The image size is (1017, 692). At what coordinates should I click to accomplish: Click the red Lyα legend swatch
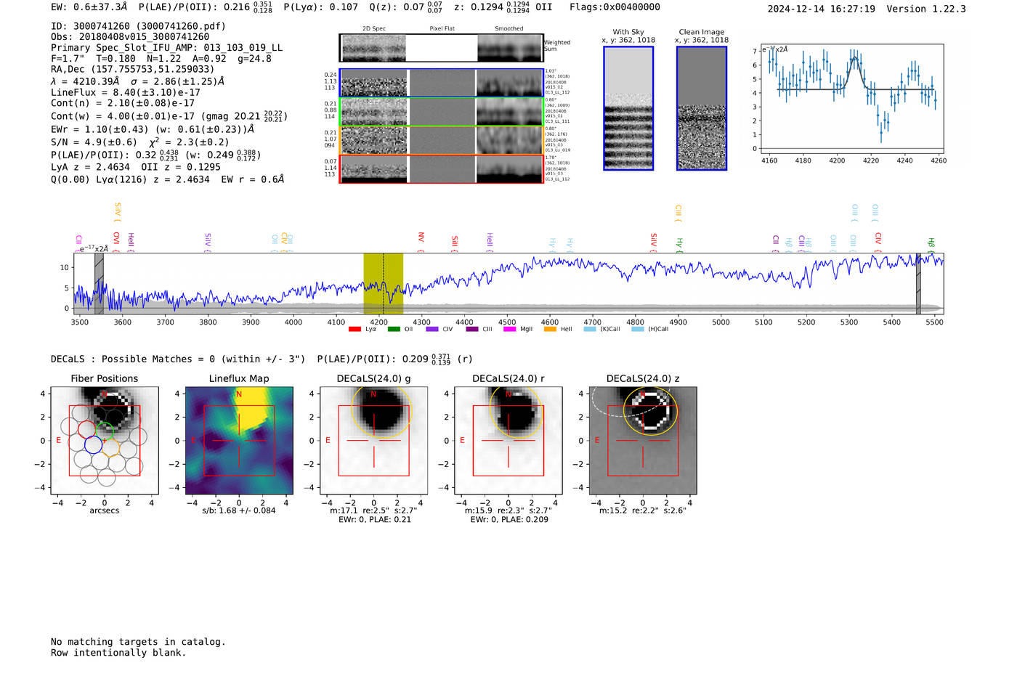[354, 329]
